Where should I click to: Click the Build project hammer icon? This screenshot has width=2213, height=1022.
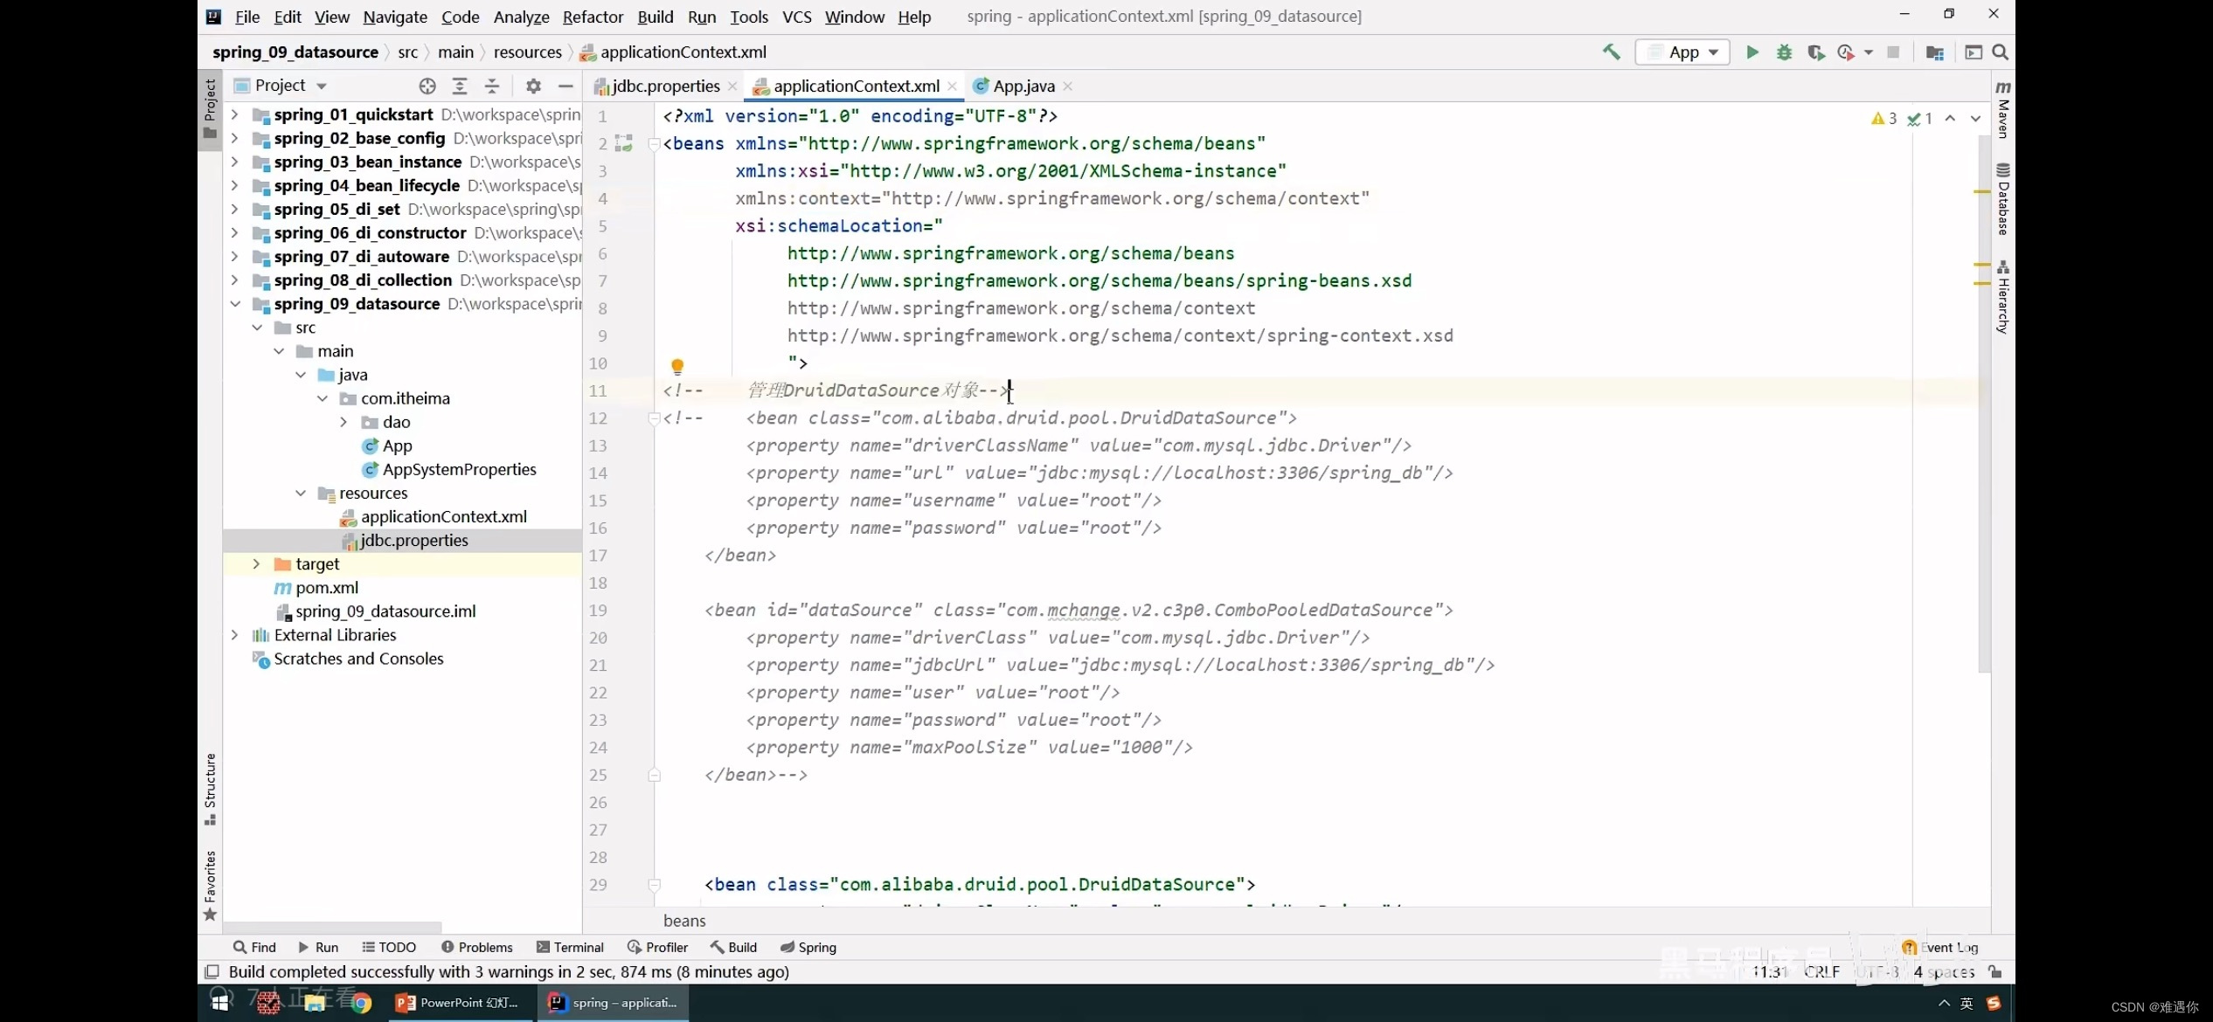(1611, 52)
